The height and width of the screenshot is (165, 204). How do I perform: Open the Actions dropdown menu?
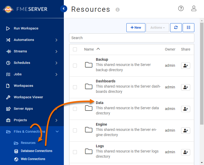[x=158, y=28]
